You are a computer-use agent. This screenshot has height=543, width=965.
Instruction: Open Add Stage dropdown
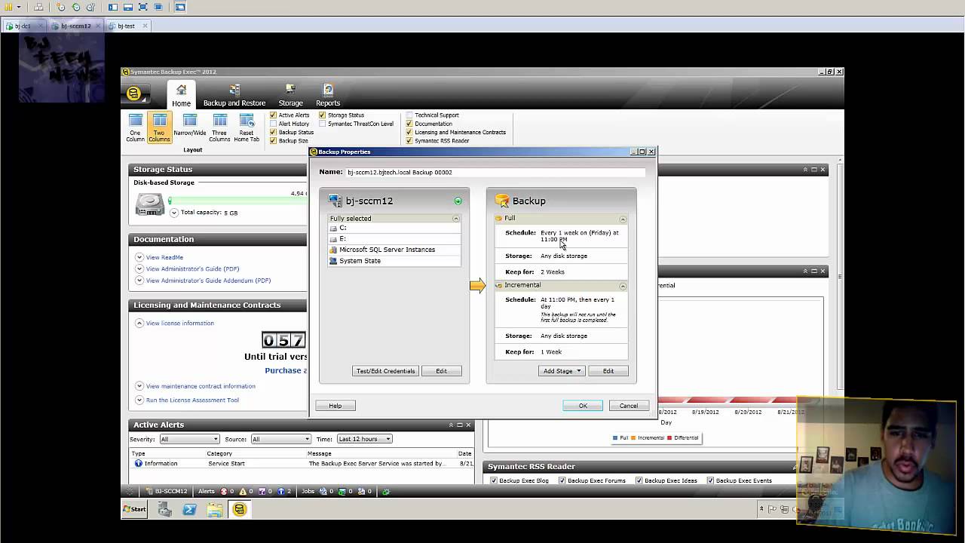click(x=562, y=371)
